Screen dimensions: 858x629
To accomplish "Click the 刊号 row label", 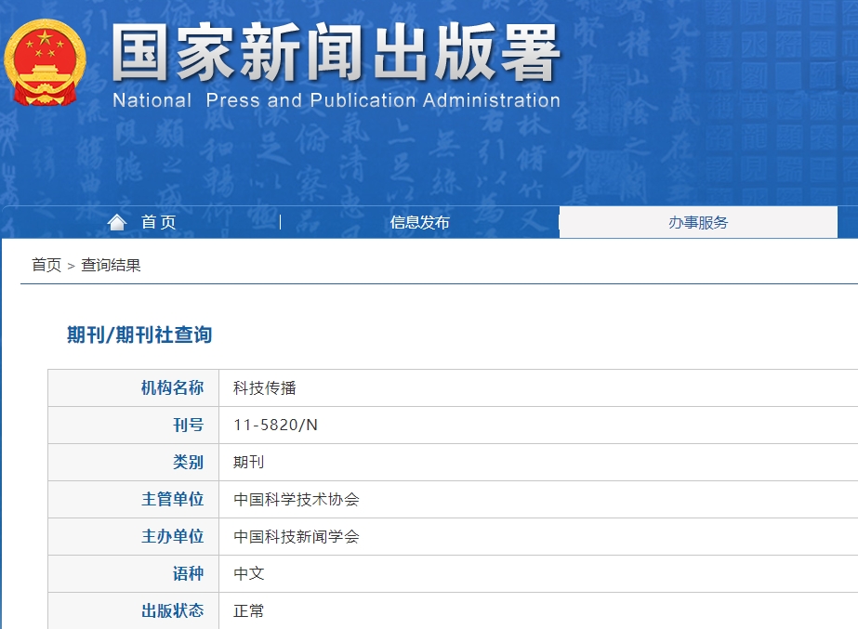I will click(x=188, y=426).
